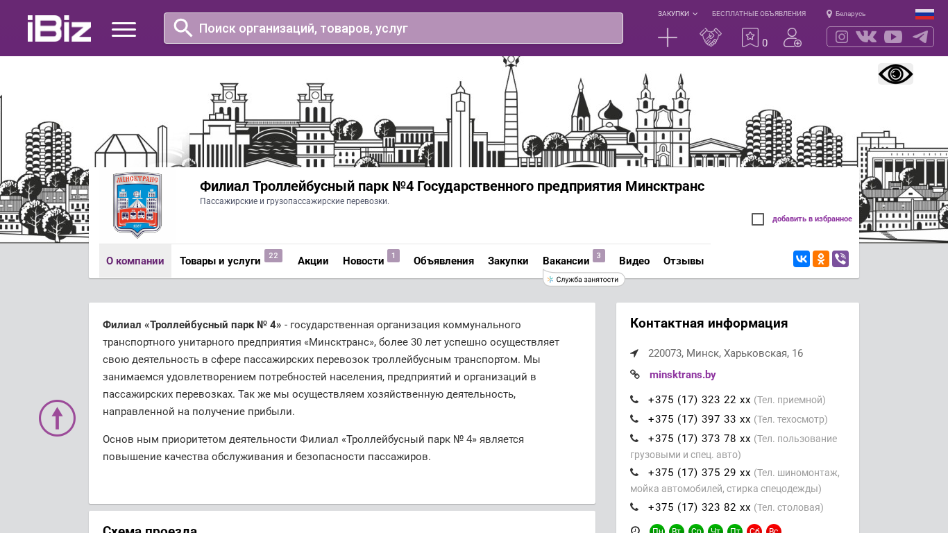Open the Telegram channel icon
948x533 pixels.
(x=920, y=37)
